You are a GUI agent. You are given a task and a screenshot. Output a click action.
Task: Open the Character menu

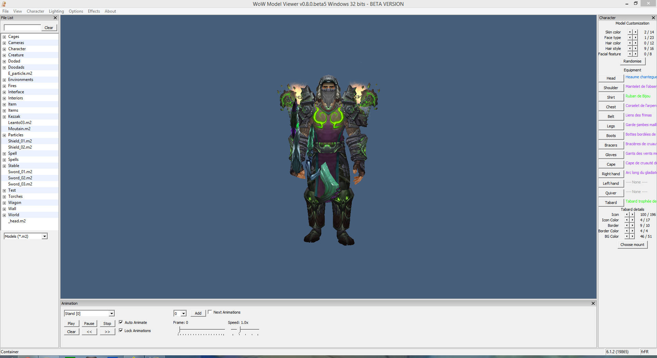click(x=35, y=11)
